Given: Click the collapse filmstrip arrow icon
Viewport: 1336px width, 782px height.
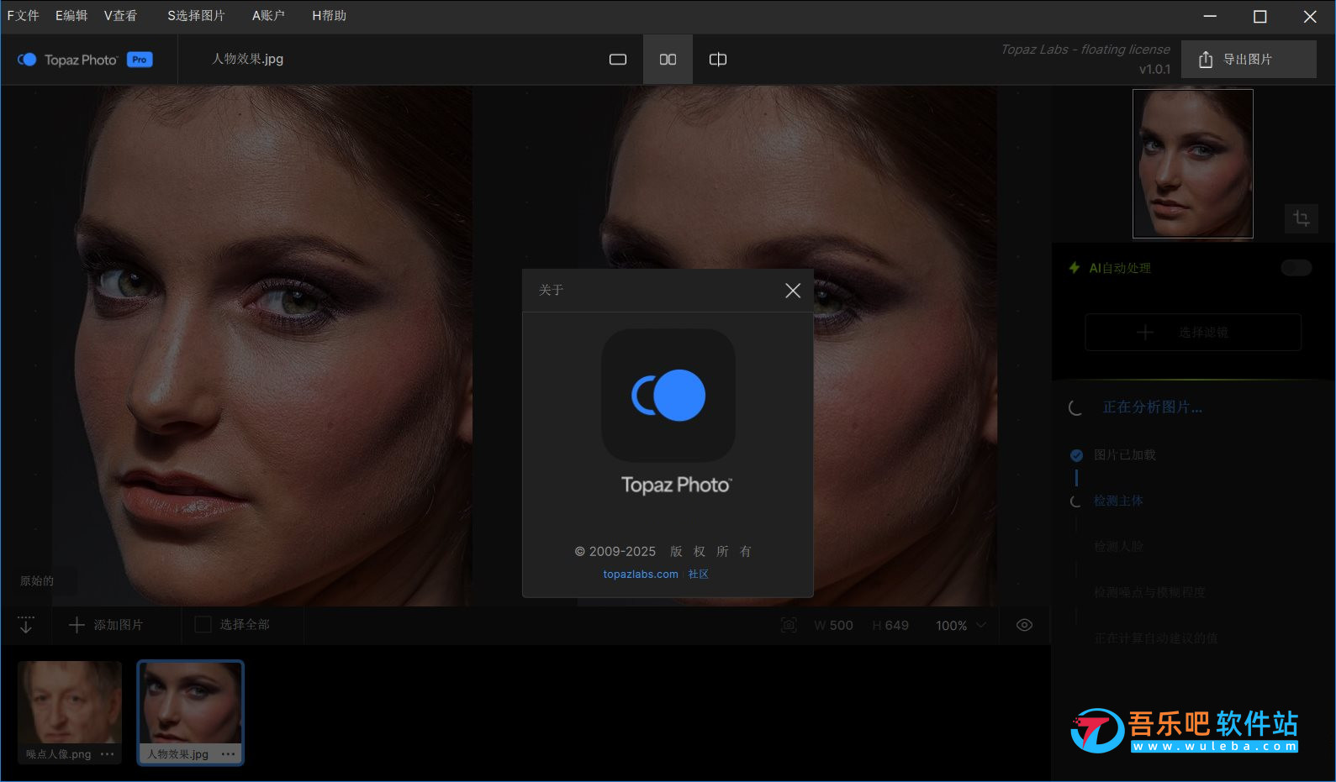Looking at the screenshot, I should tap(26, 625).
